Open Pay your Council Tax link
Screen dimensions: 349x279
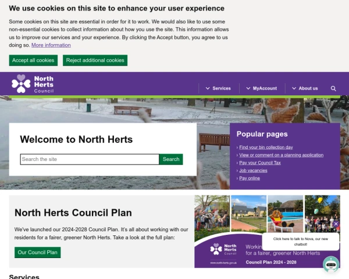coord(260,163)
